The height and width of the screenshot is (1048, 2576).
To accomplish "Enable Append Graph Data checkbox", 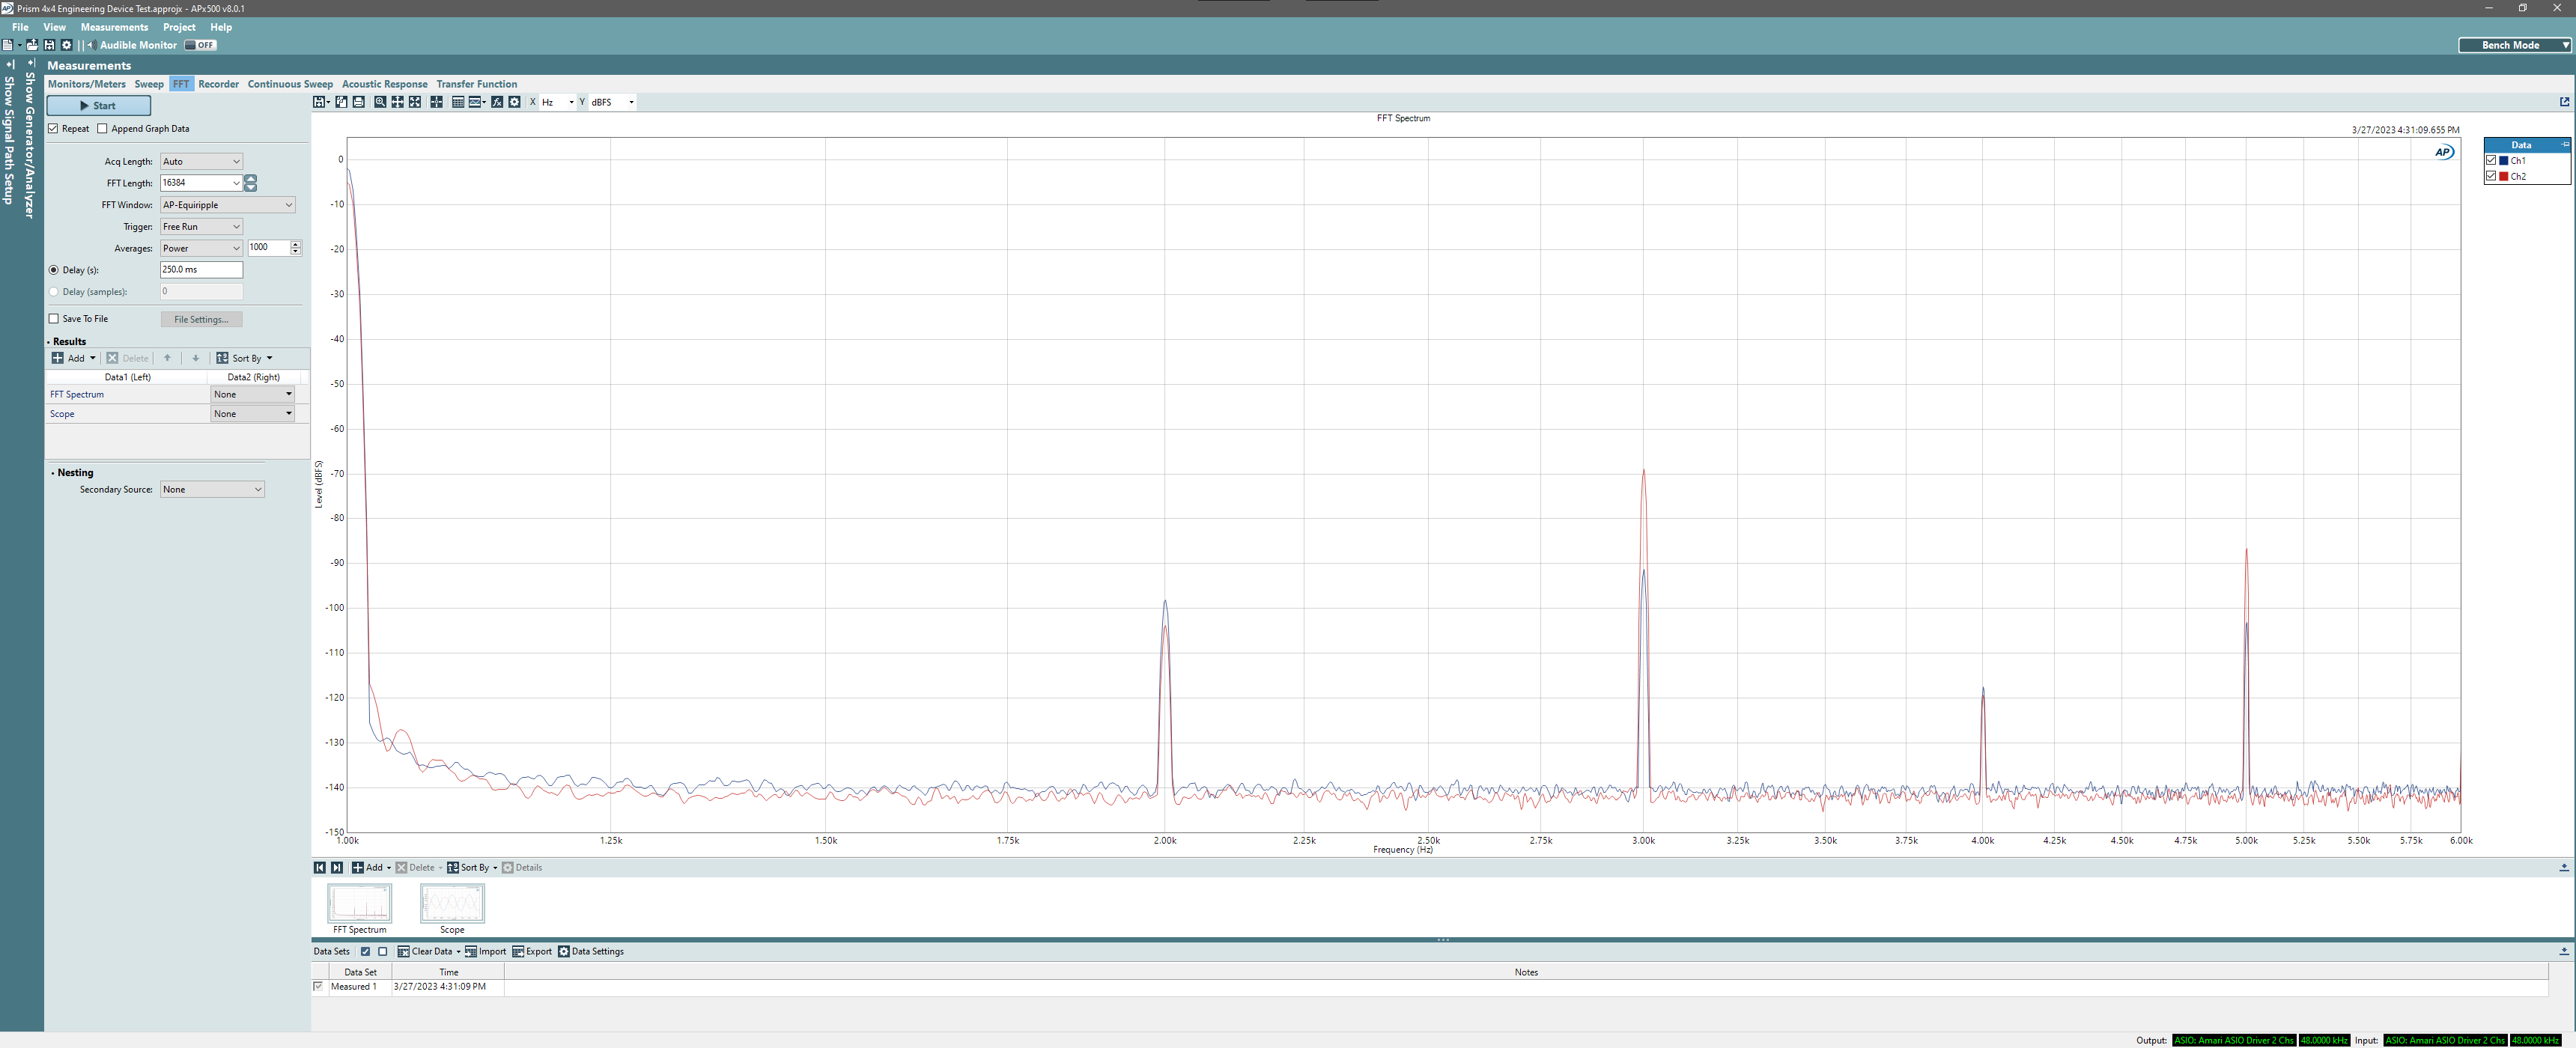I will (x=103, y=129).
